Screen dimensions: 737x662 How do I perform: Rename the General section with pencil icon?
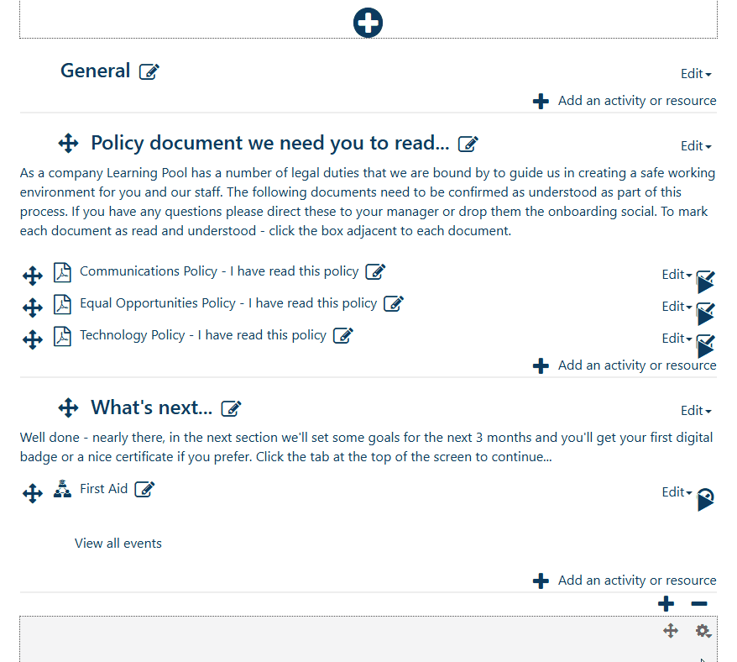(x=149, y=72)
